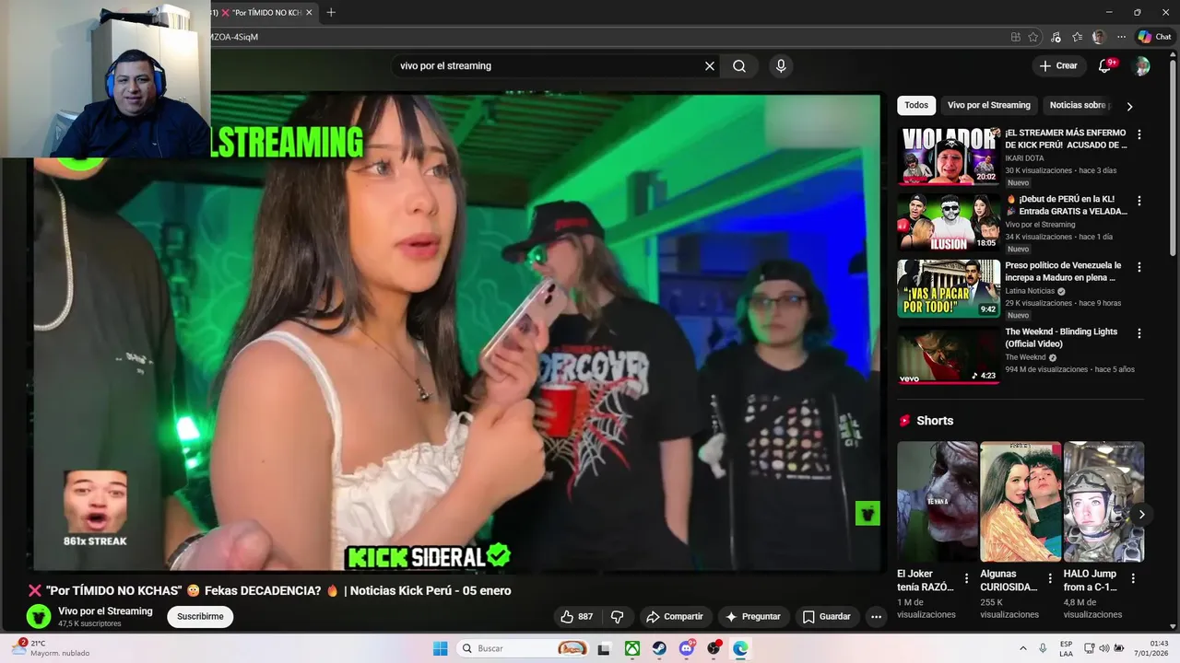Click the green channel watermark on video

tap(867, 513)
